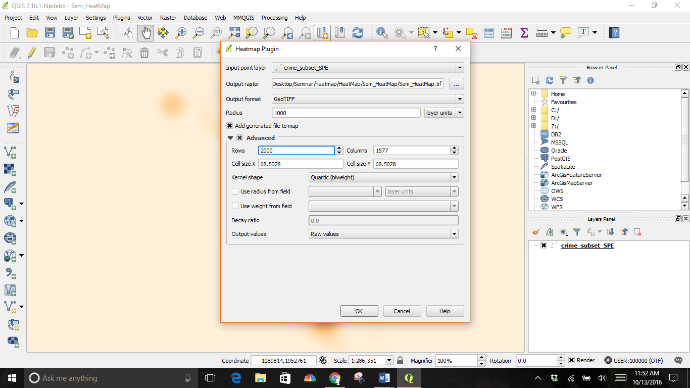Click the Zoom Full extent icon
Image resolution: width=690 pixels, height=388 pixels.
point(234,33)
